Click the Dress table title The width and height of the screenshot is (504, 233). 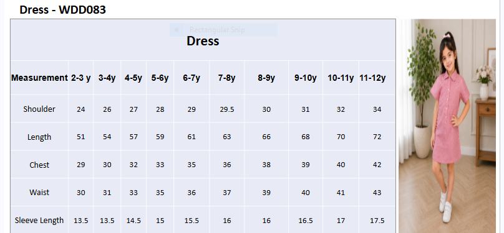tap(203, 41)
